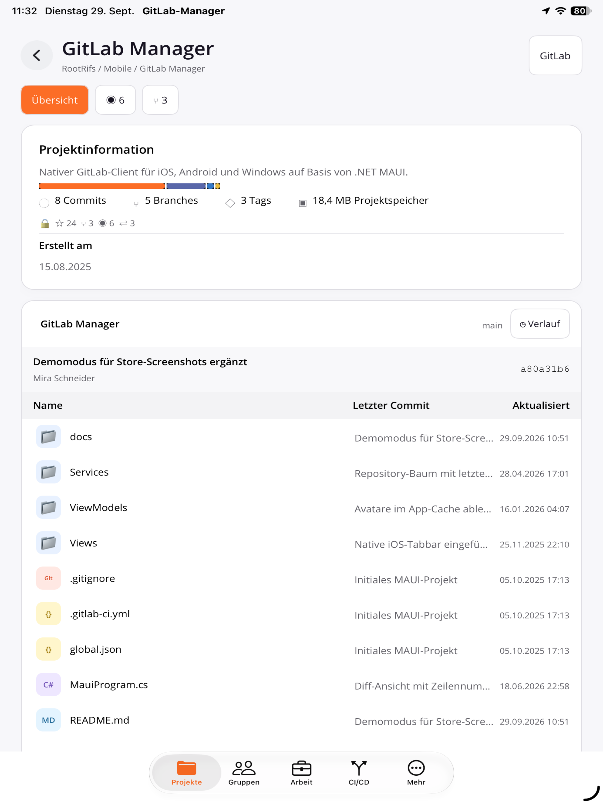603x804 pixels.
Task: Click the Letzter Commit column header
Action: [x=391, y=405]
